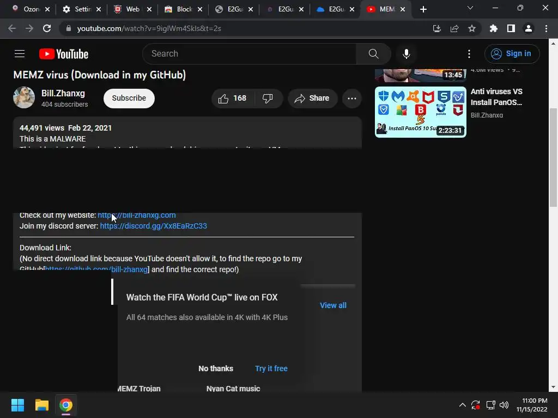
Task: Click the search magnifier button
Action: tap(373, 54)
